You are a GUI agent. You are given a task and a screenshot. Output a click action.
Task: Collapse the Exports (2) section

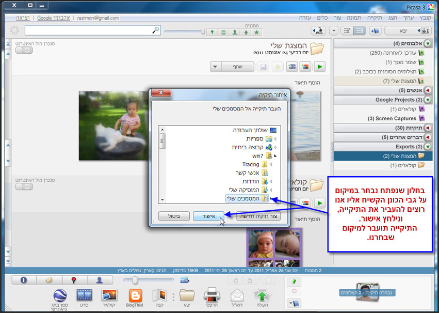(428, 147)
